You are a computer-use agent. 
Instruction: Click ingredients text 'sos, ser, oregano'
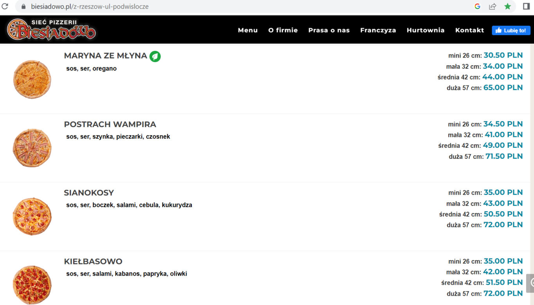[92, 69]
